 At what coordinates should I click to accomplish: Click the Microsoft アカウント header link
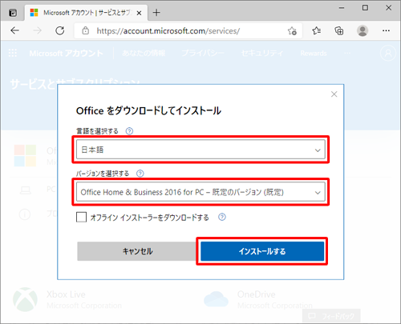coord(66,54)
